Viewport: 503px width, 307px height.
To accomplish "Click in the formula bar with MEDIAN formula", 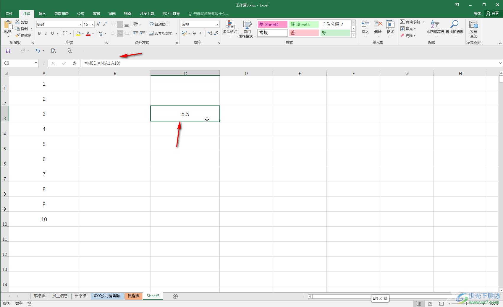I will click(290, 63).
